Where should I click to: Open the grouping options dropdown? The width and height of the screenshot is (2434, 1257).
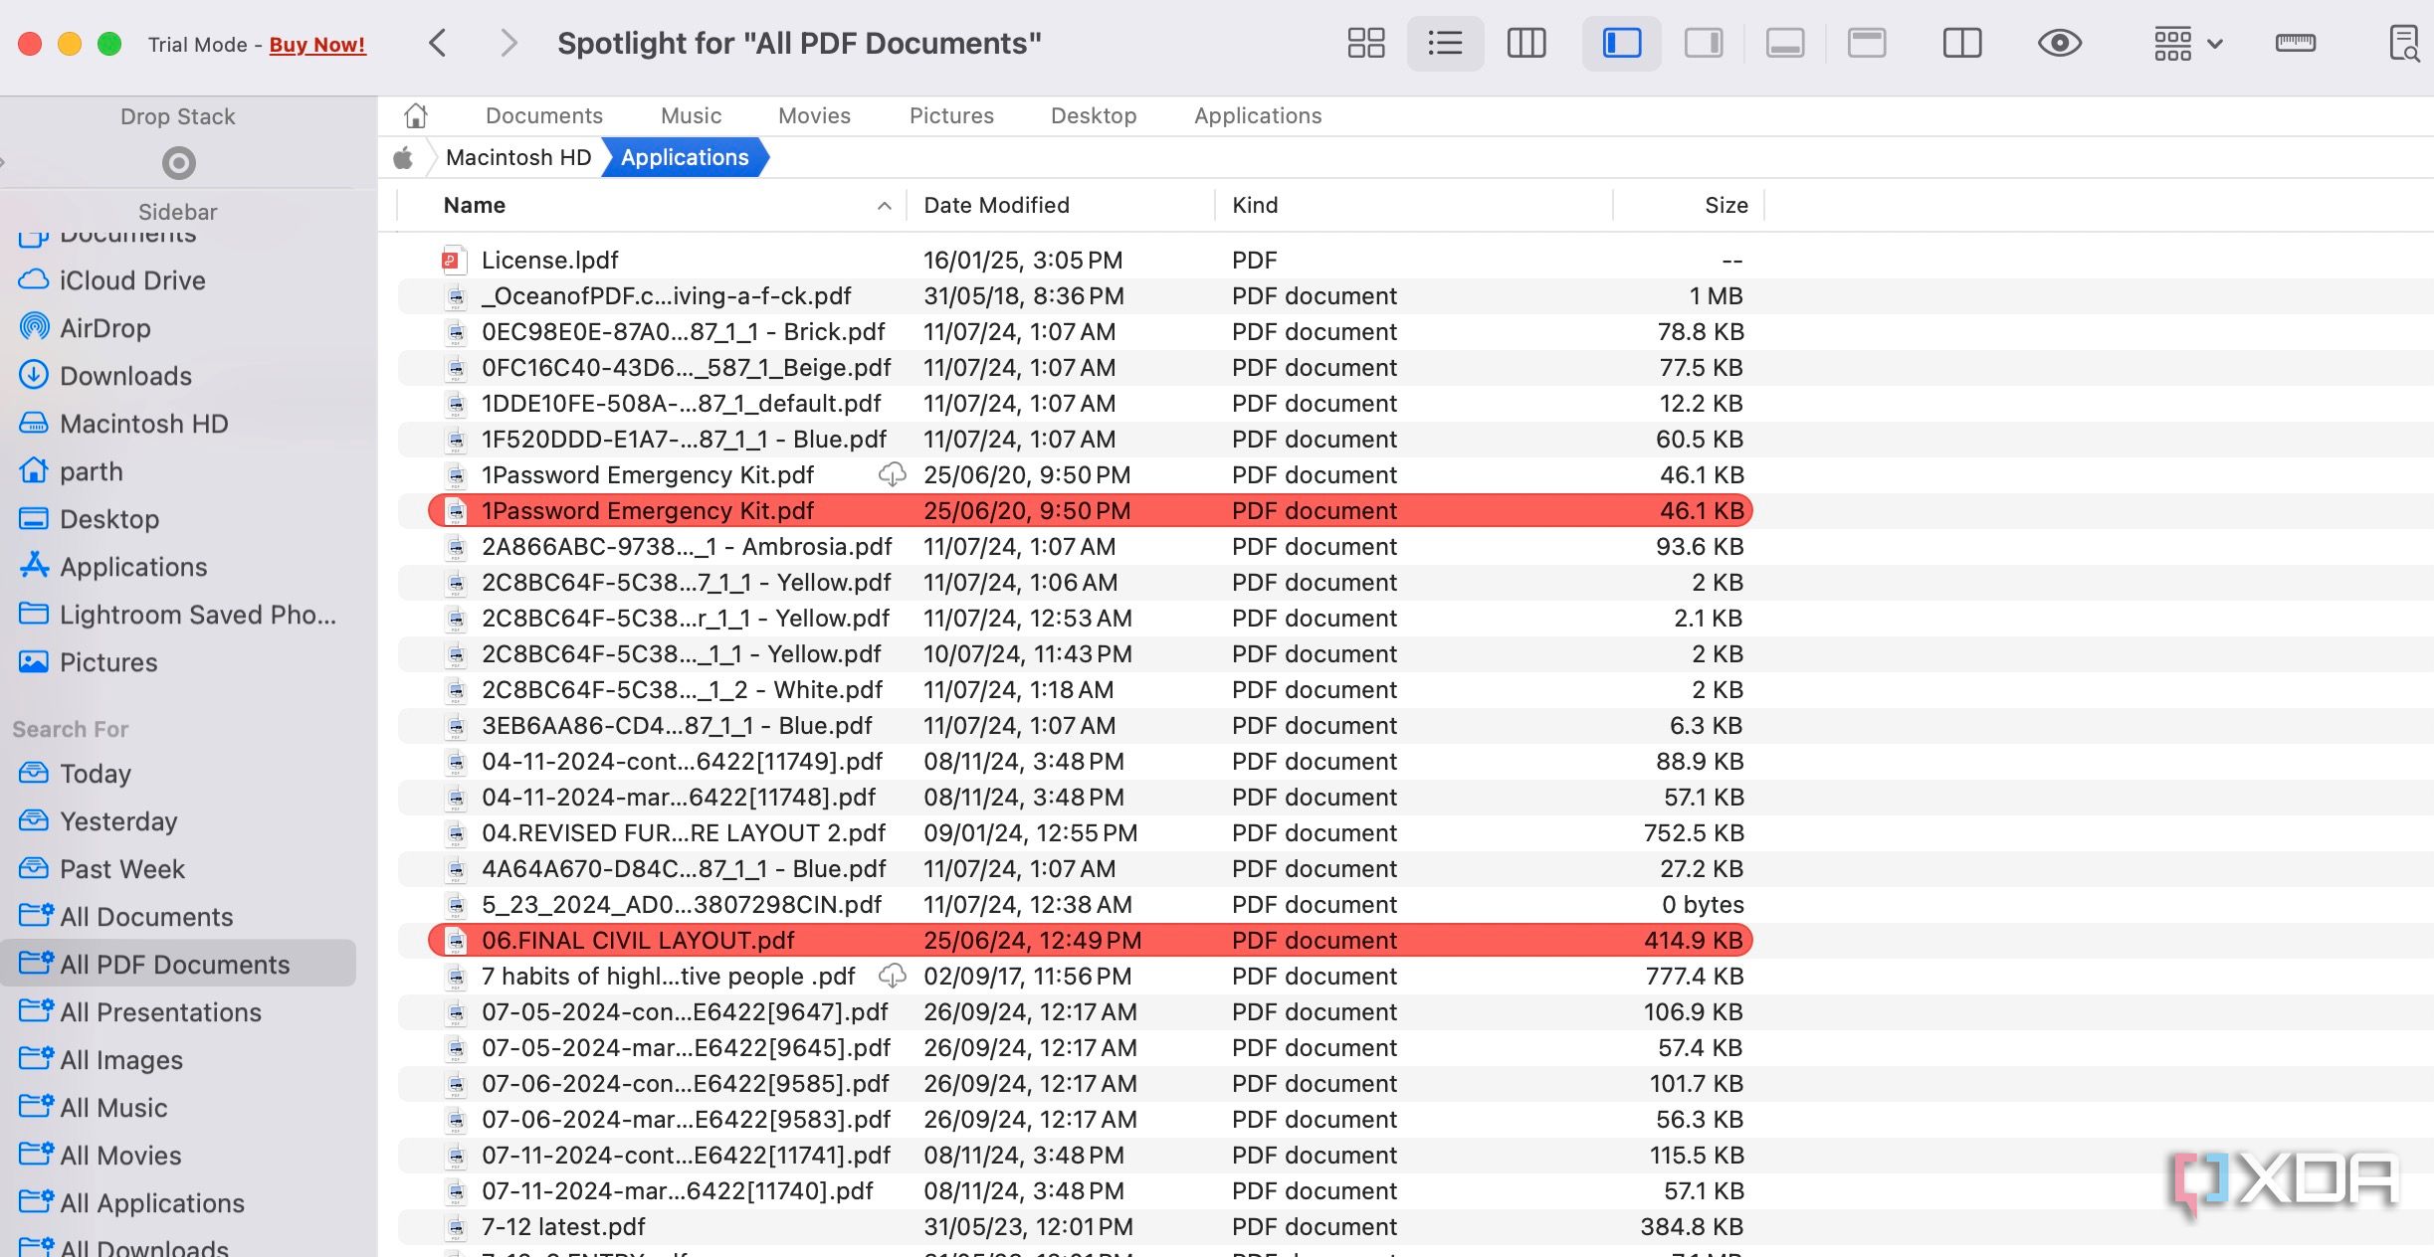pyautogui.click(x=2187, y=44)
